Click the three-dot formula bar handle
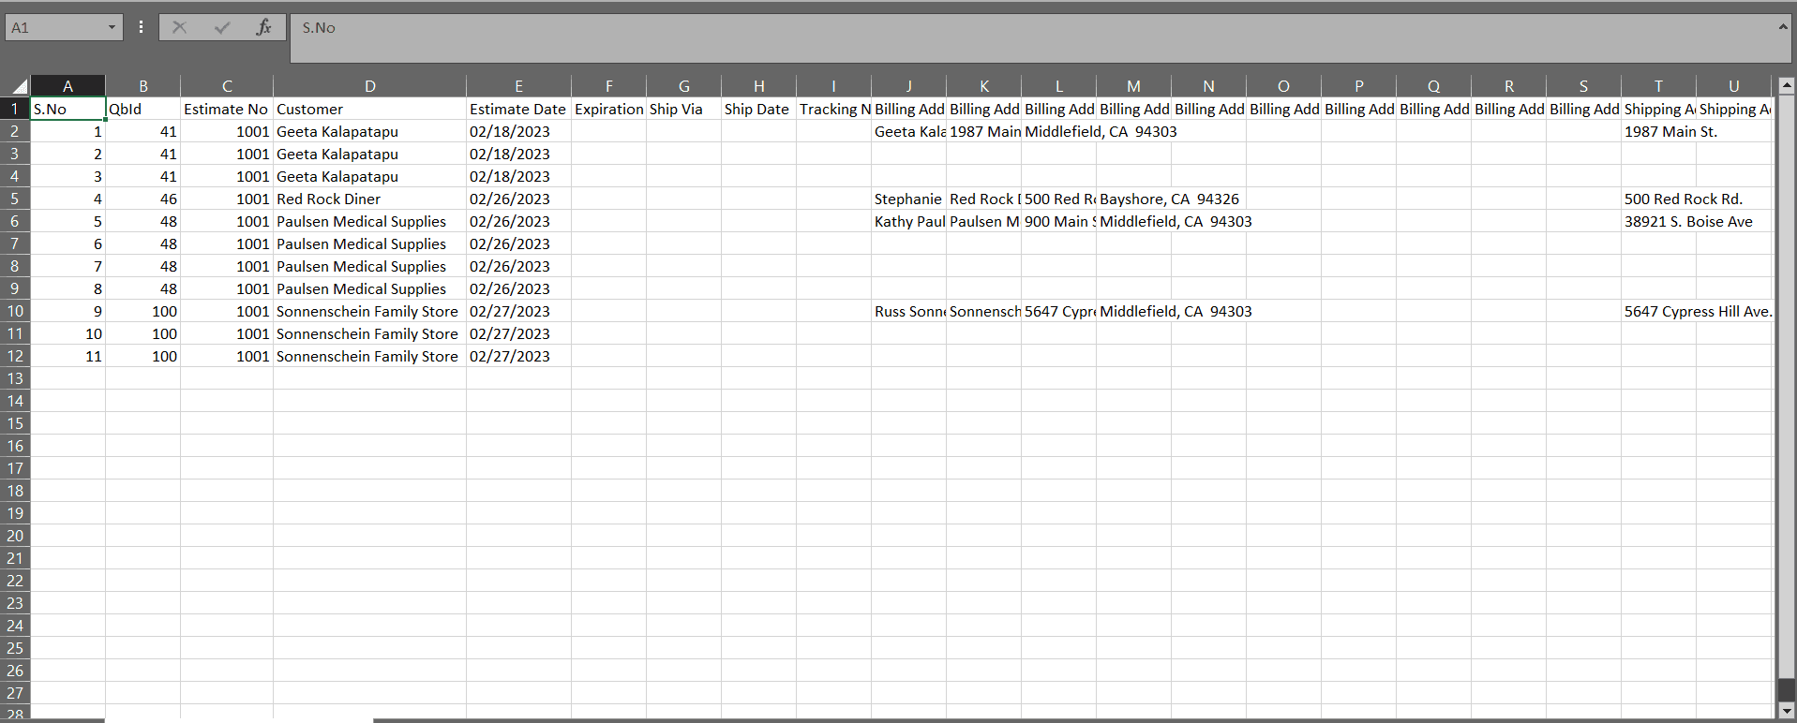This screenshot has width=1797, height=723. tap(141, 27)
